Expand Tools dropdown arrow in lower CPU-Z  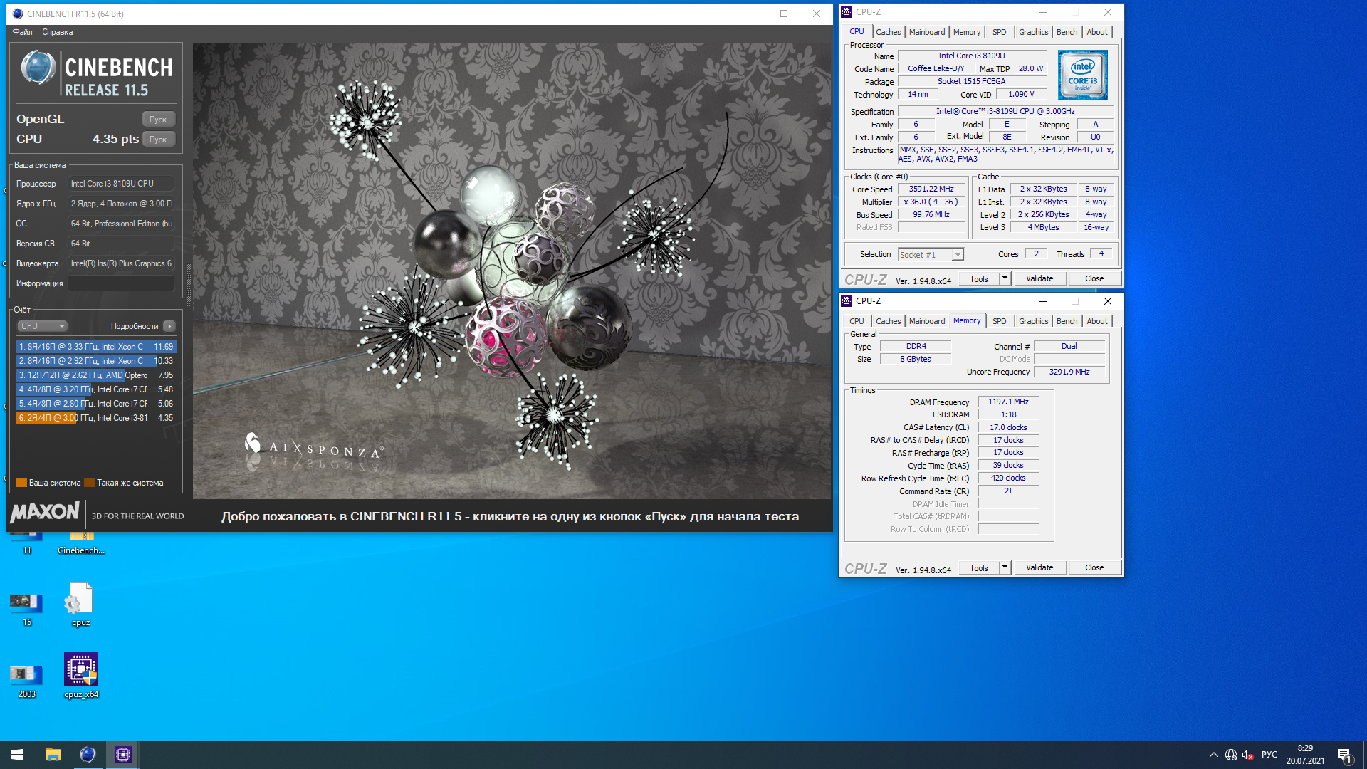[x=1005, y=568]
